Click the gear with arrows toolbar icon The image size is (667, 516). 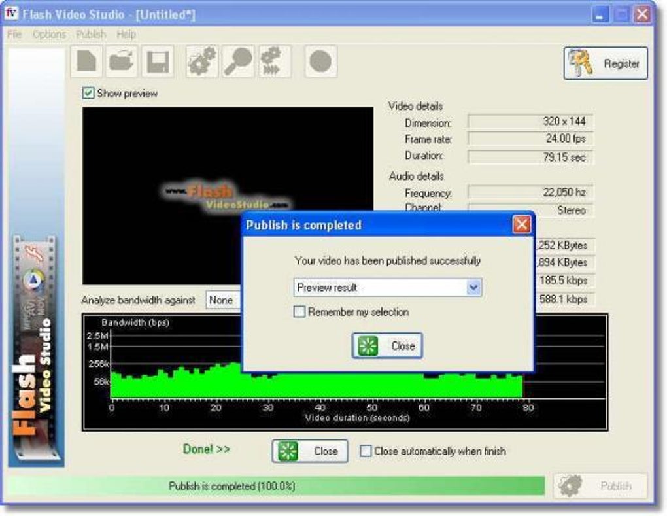pyautogui.click(x=275, y=61)
